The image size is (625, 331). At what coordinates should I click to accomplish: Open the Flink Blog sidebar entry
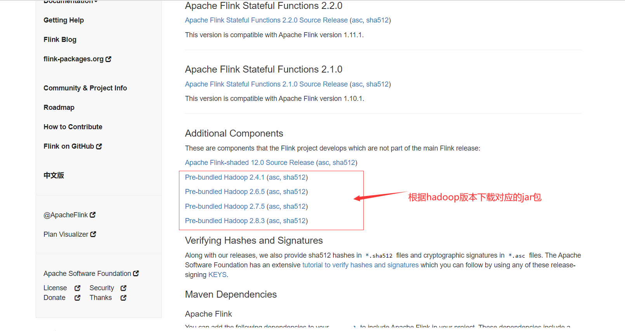60,39
